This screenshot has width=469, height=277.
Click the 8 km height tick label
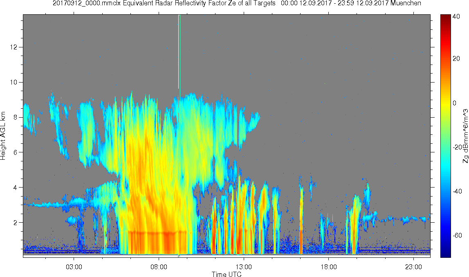[x=16, y=117]
